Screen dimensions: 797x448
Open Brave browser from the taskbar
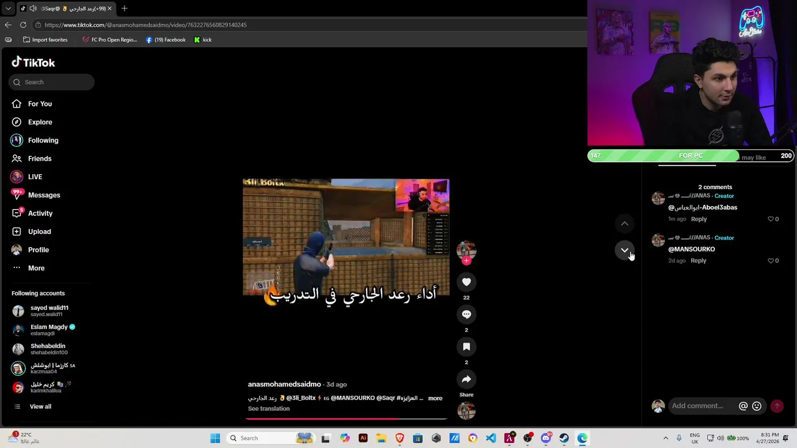[400, 438]
